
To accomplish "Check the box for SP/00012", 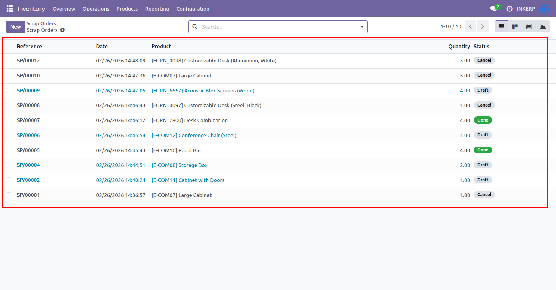I will [x=9, y=61].
